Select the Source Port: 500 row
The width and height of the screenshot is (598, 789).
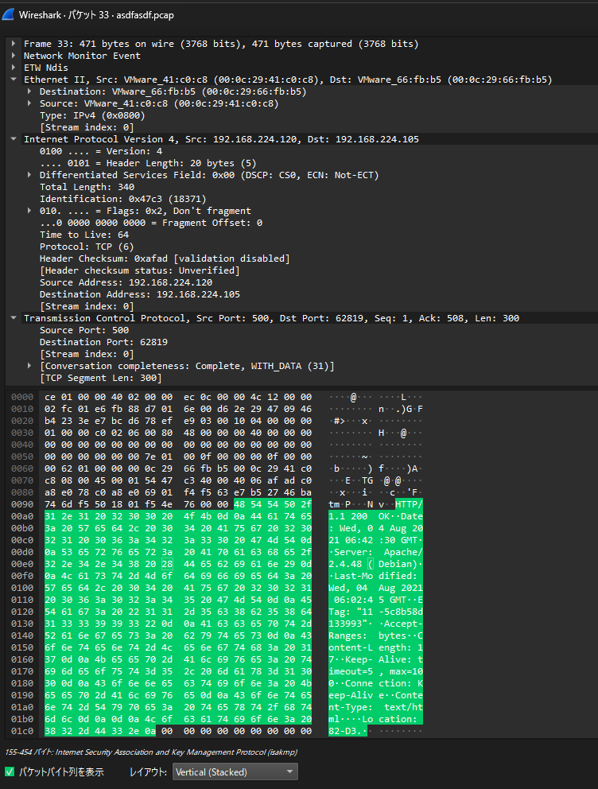tap(84, 330)
